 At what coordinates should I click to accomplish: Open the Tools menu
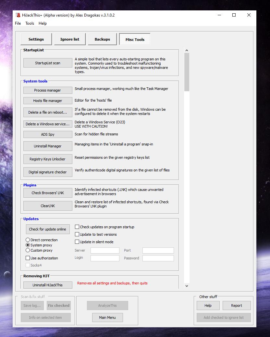click(x=30, y=23)
